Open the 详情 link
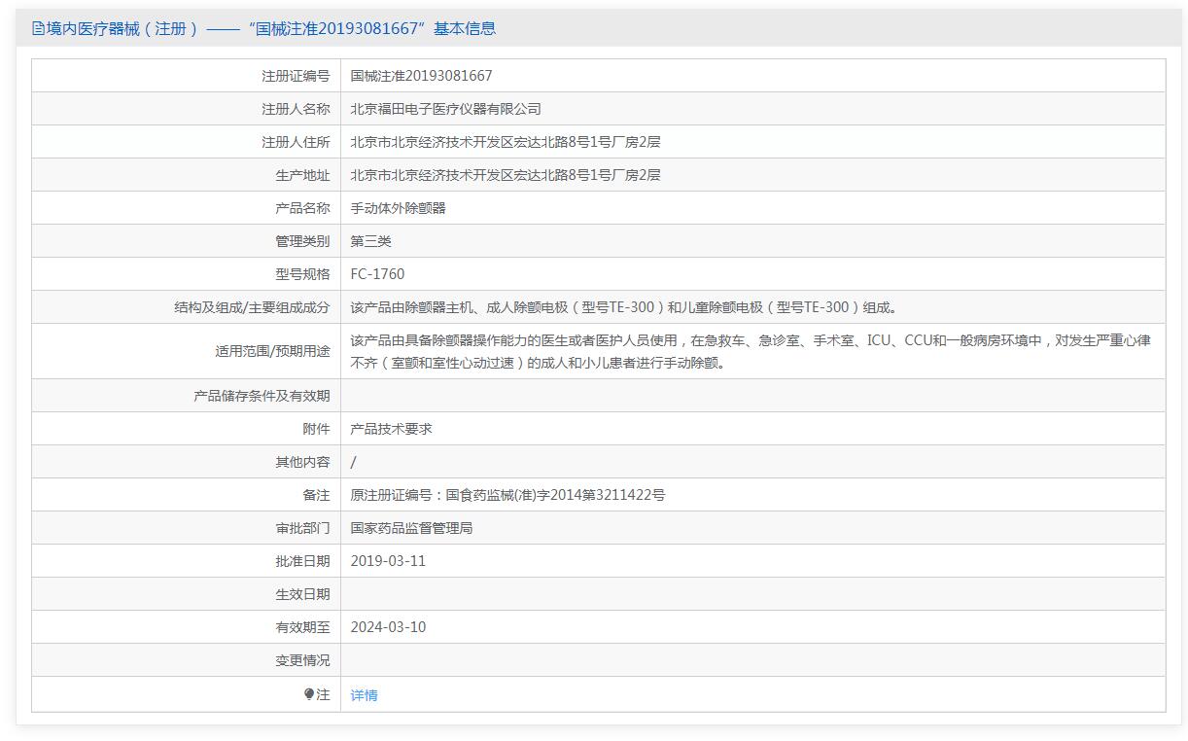This screenshot has height=741, width=1188. 364,695
